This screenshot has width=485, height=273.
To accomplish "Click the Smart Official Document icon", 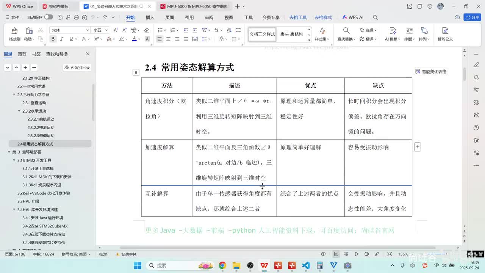I will tap(445, 31).
